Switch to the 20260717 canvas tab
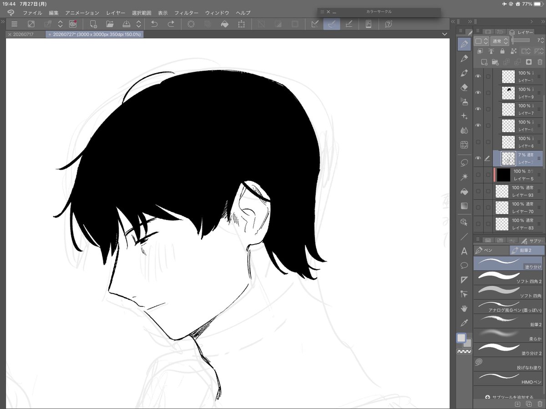This screenshot has height=409, width=546. pos(23,35)
